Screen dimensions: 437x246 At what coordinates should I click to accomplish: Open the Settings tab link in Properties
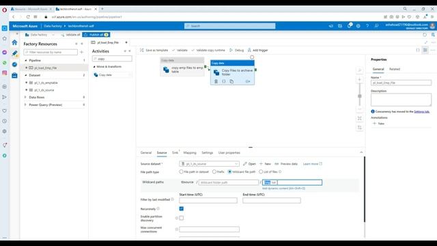[x=422, y=111]
